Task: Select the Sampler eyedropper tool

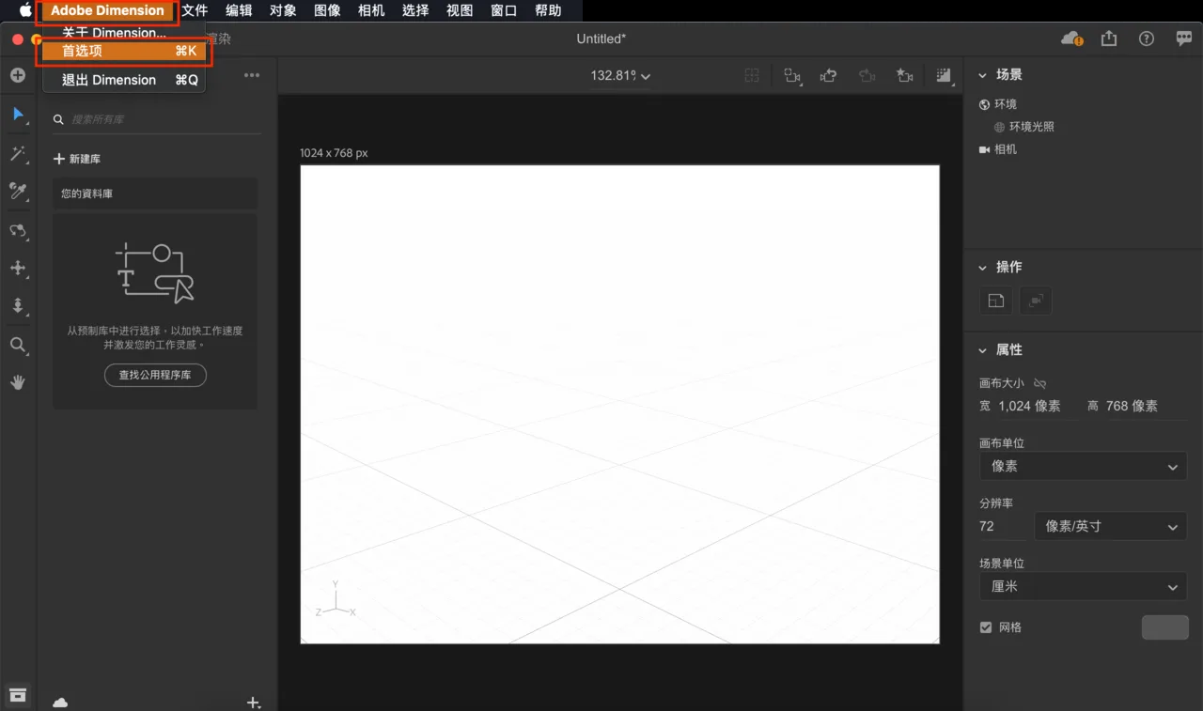Action: (18, 192)
